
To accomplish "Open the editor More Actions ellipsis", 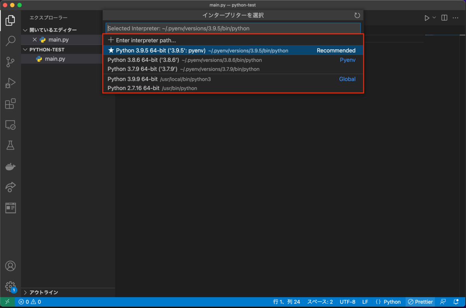I will pyautogui.click(x=456, y=18).
